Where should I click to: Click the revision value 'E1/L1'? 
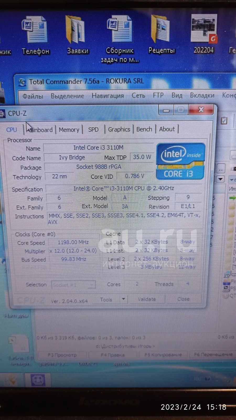pos(188,206)
